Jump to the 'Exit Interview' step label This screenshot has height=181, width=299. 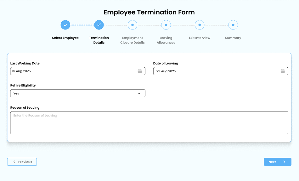[x=200, y=38]
